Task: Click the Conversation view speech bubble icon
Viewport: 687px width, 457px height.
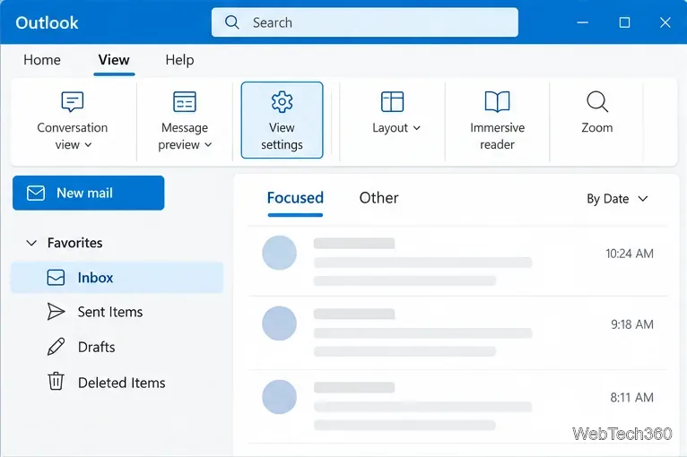Action: tap(73, 101)
